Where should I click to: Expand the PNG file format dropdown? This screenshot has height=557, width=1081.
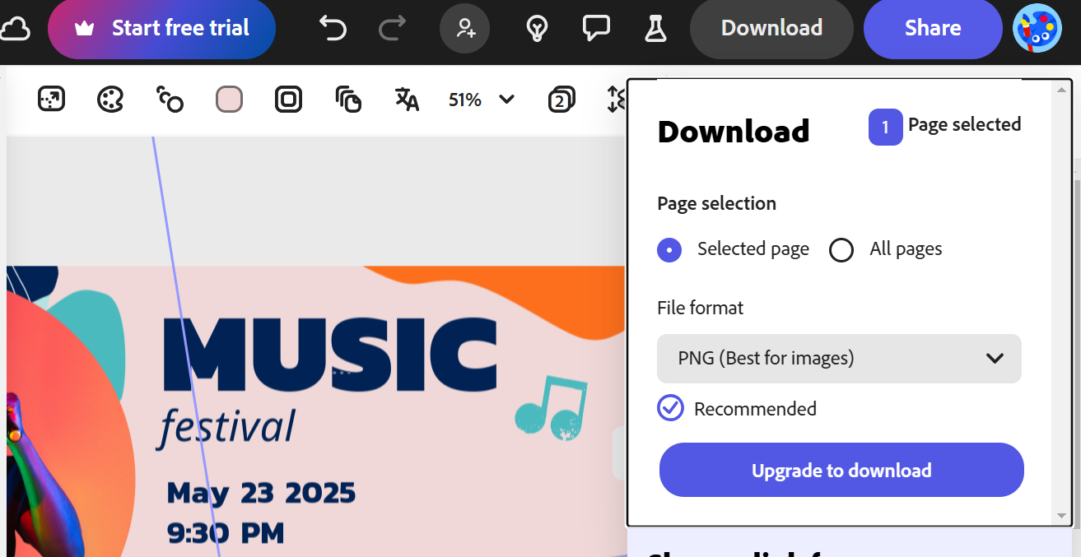[839, 358]
